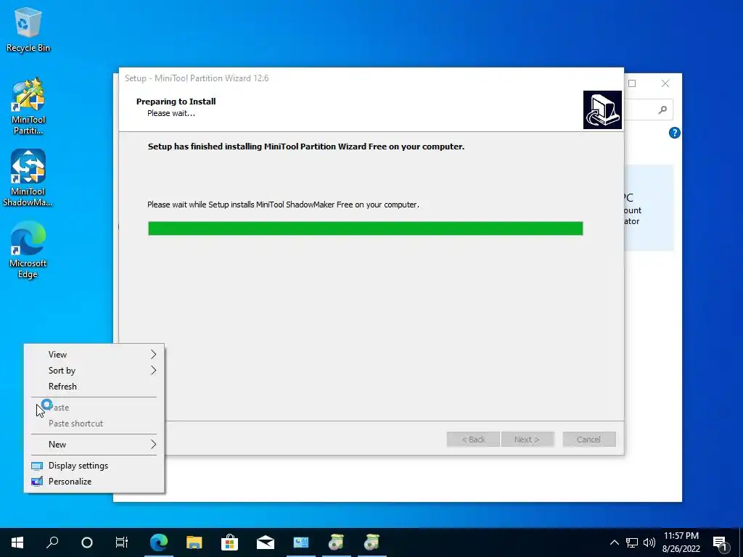743x557 pixels.
Task: Maximize the background window
Action: point(632,83)
